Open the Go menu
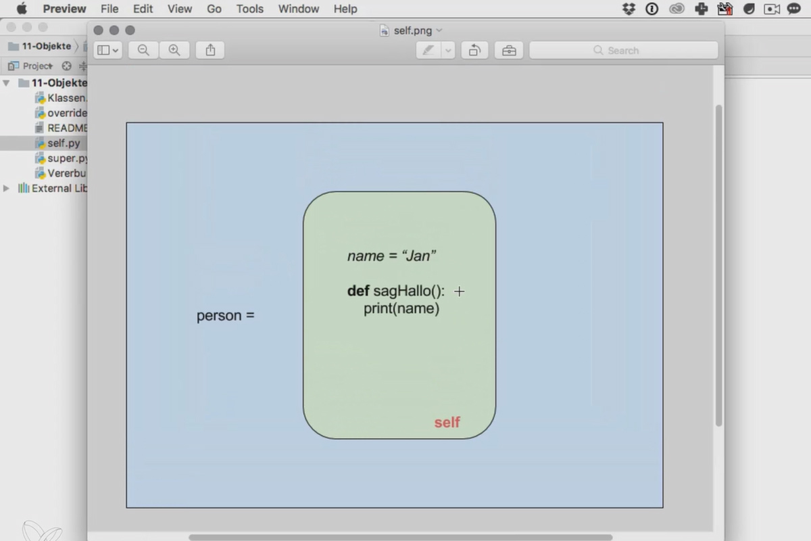Screen dimensions: 811x541 point(214,9)
